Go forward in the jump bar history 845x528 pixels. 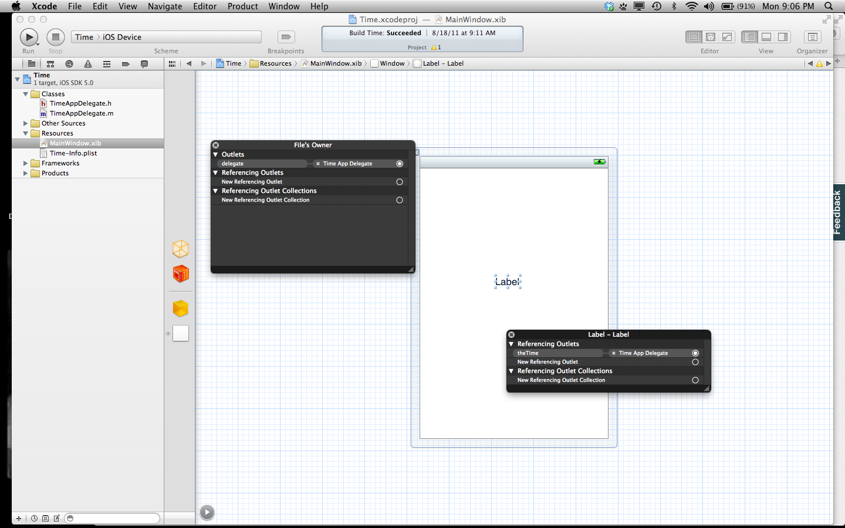(x=204, y=63)
